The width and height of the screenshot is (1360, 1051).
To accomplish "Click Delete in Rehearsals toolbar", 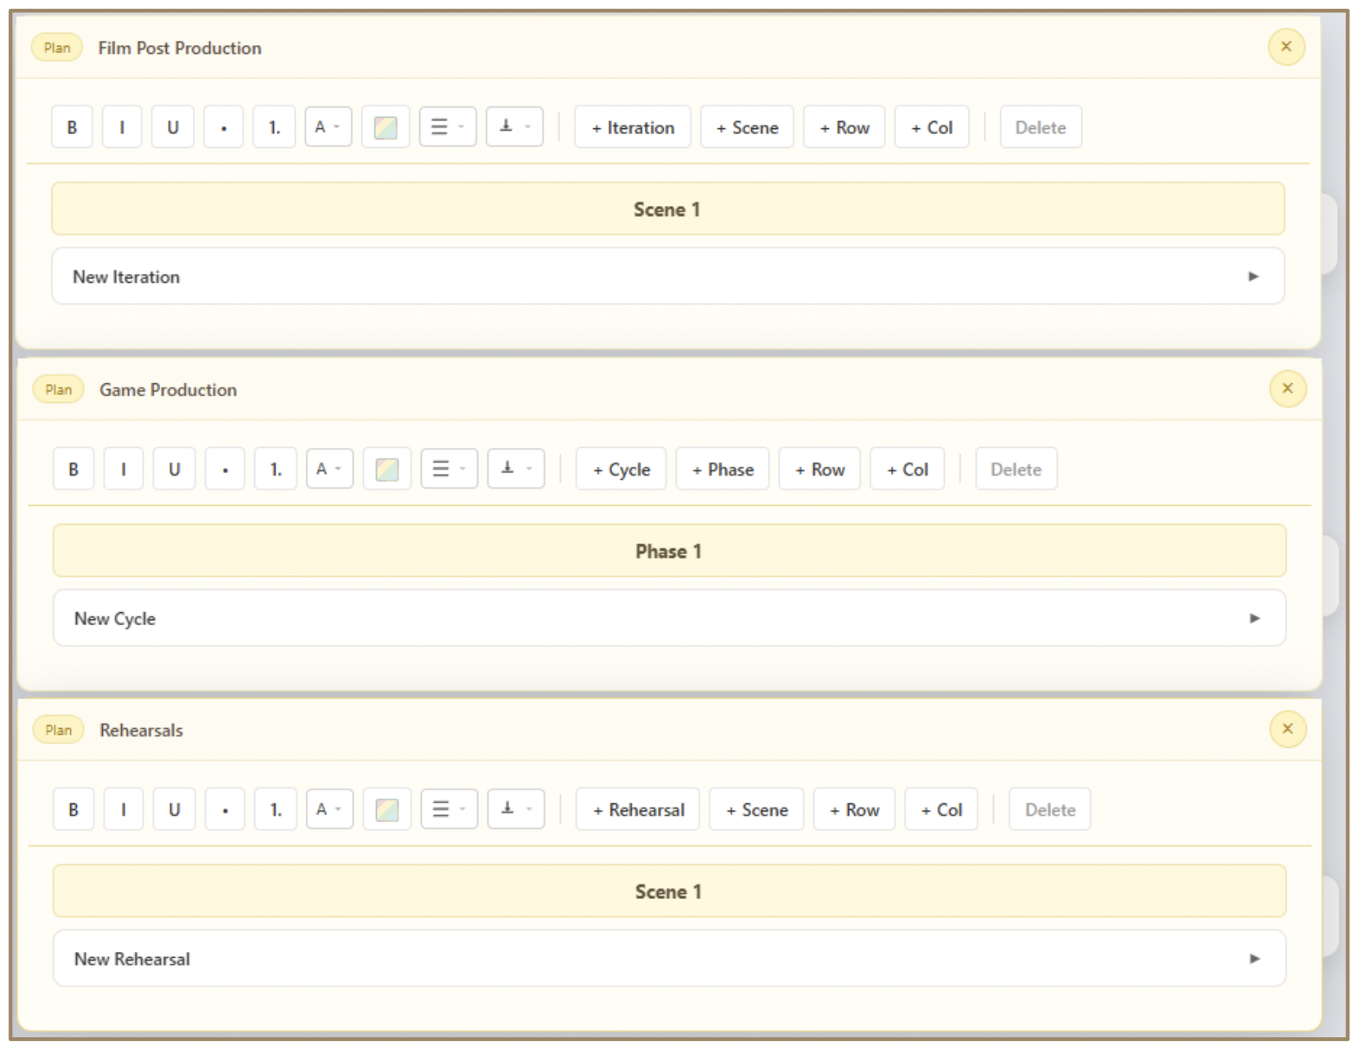I will point(1050,809).
